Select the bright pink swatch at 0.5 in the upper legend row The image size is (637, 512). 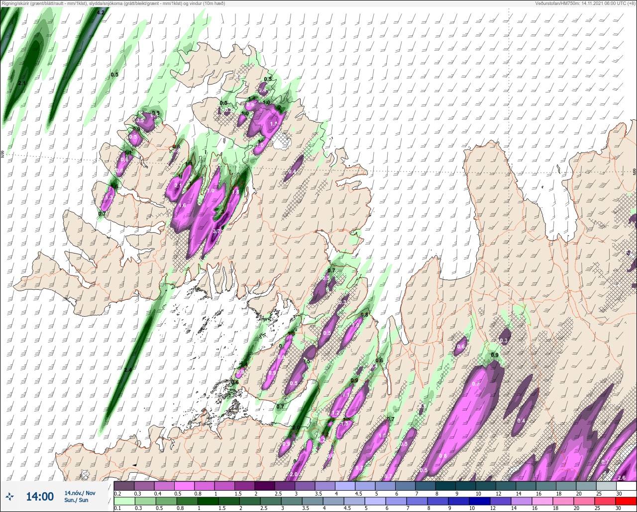[x=184, y=486]
